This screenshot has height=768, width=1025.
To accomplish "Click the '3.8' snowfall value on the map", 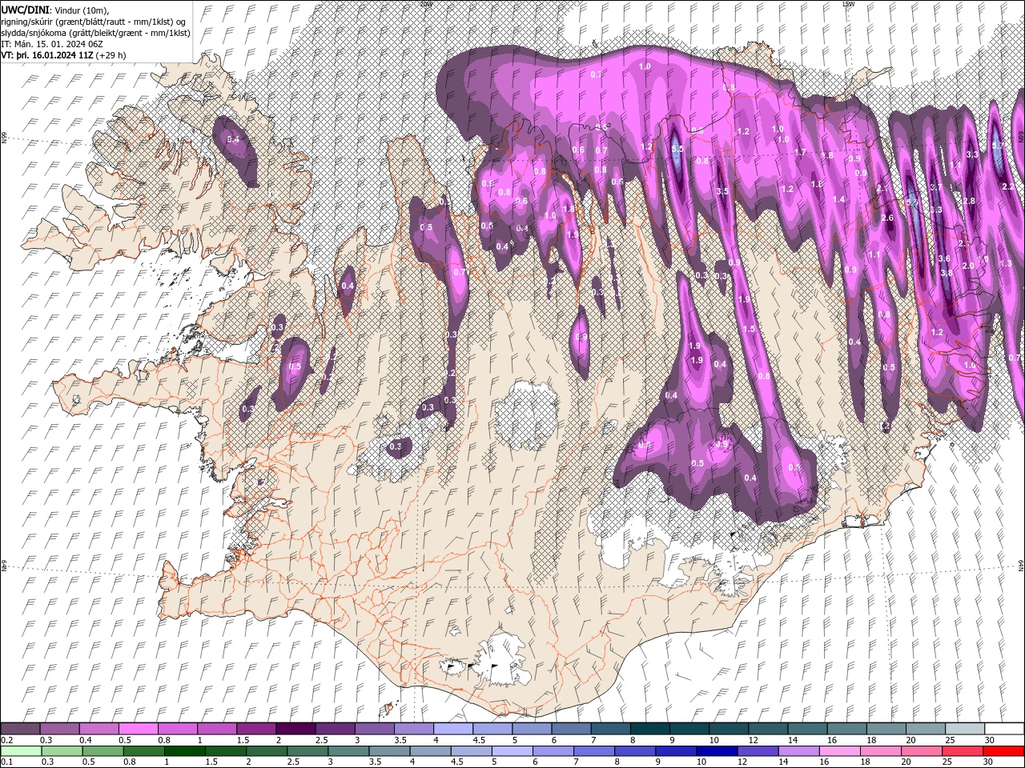I will click(x=947, y=273).
